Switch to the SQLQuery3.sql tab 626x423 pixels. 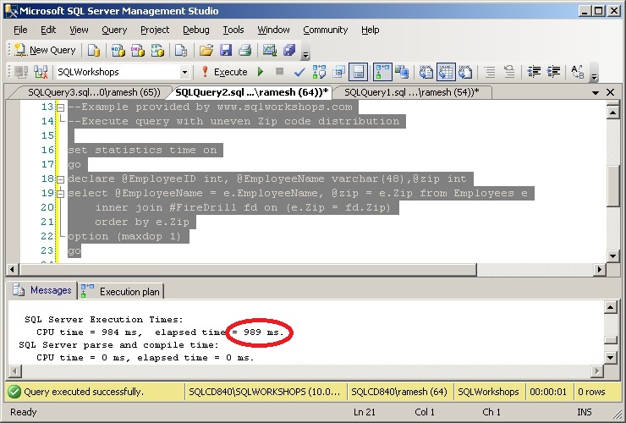(x=93, y=93)
